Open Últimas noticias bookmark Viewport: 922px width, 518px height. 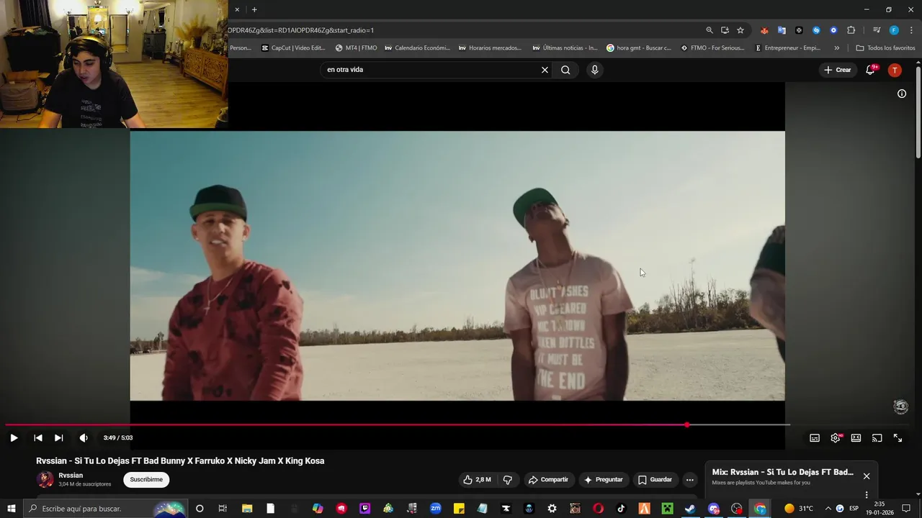point(565,48)
